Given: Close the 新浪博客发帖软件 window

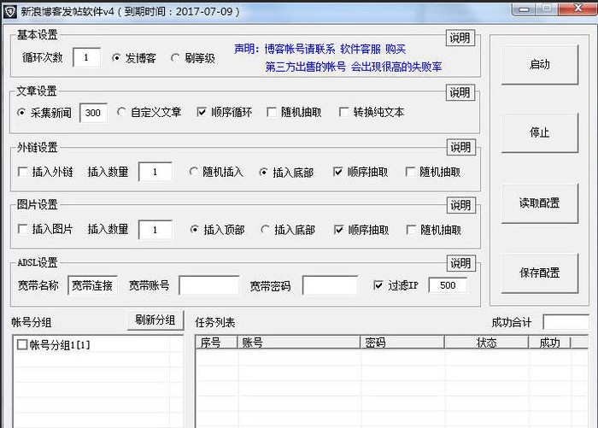Looking at the screenshot, I should click(577, 9).
